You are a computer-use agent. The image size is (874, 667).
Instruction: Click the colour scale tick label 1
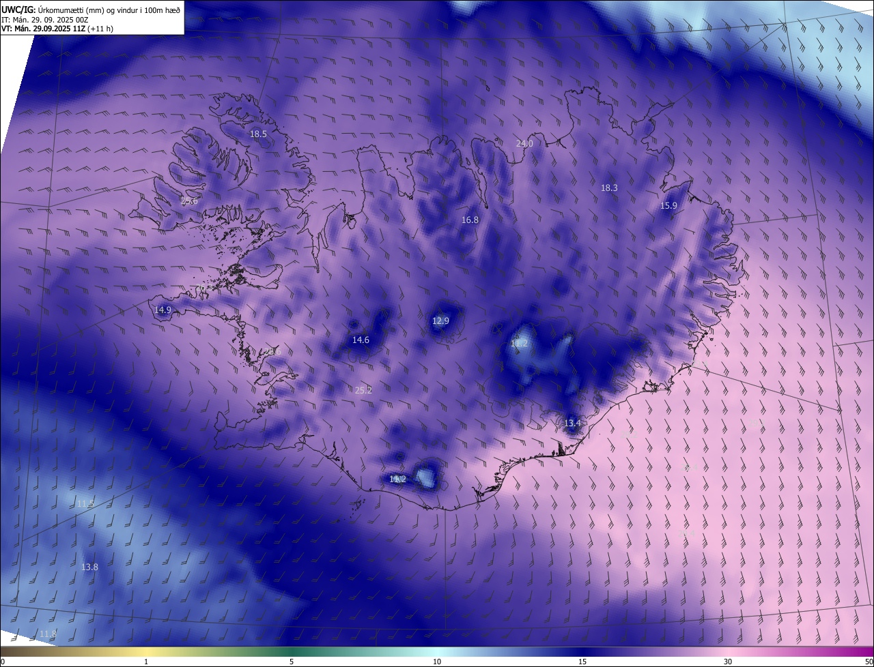click(146, 662)
